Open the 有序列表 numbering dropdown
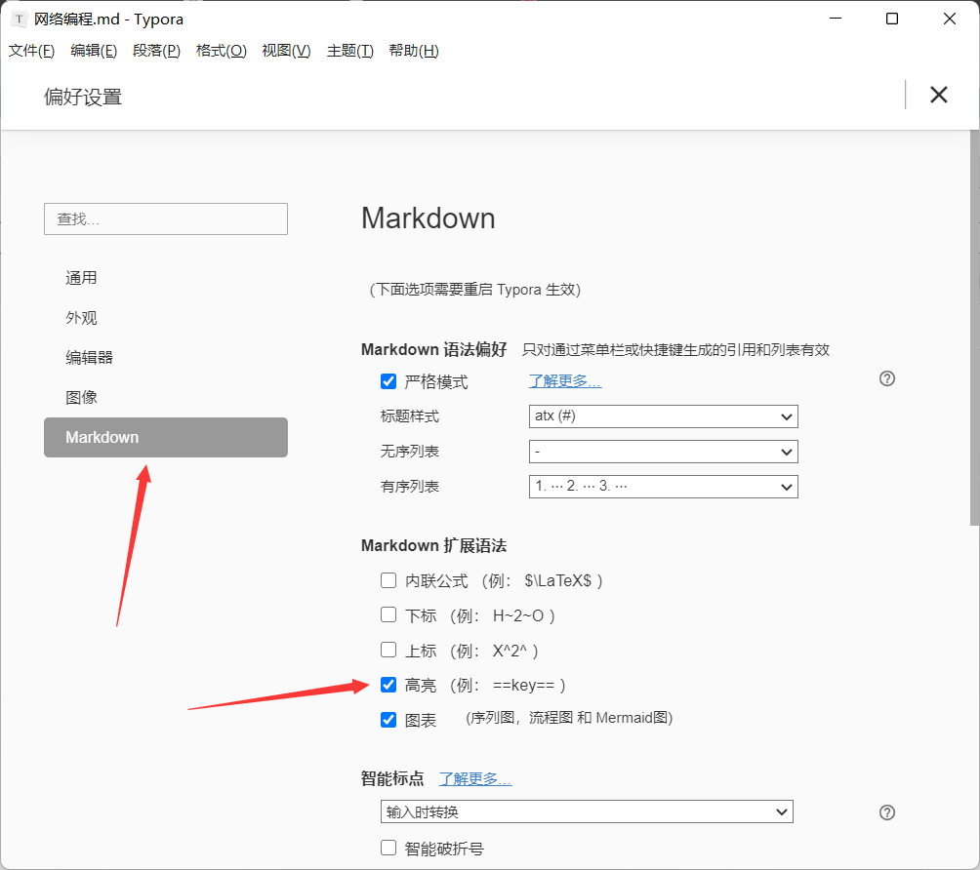Screen dimensions: 980x870 tap(663, 486)
